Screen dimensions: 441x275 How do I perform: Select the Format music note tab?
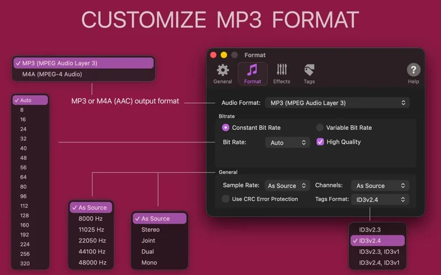(252, 74)
